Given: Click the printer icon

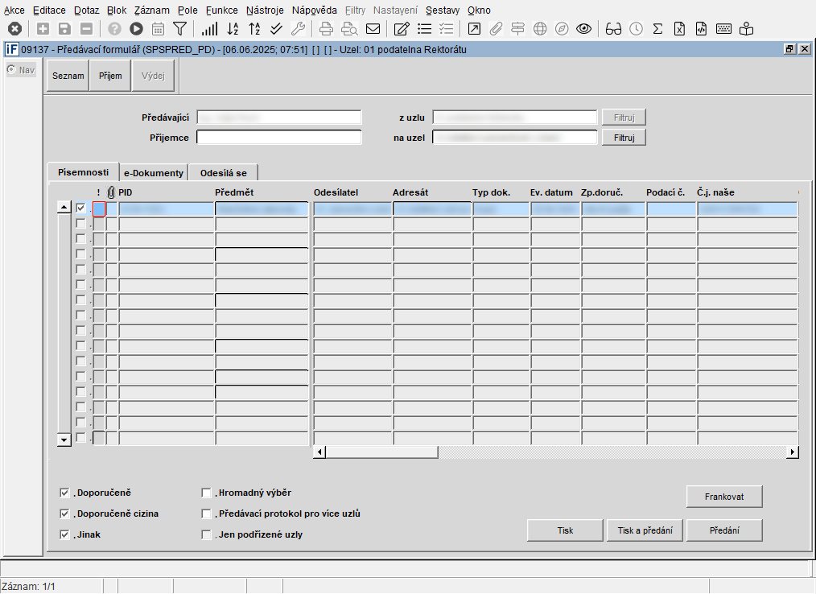Looking at the screenshot, I should tap(326, 29).
